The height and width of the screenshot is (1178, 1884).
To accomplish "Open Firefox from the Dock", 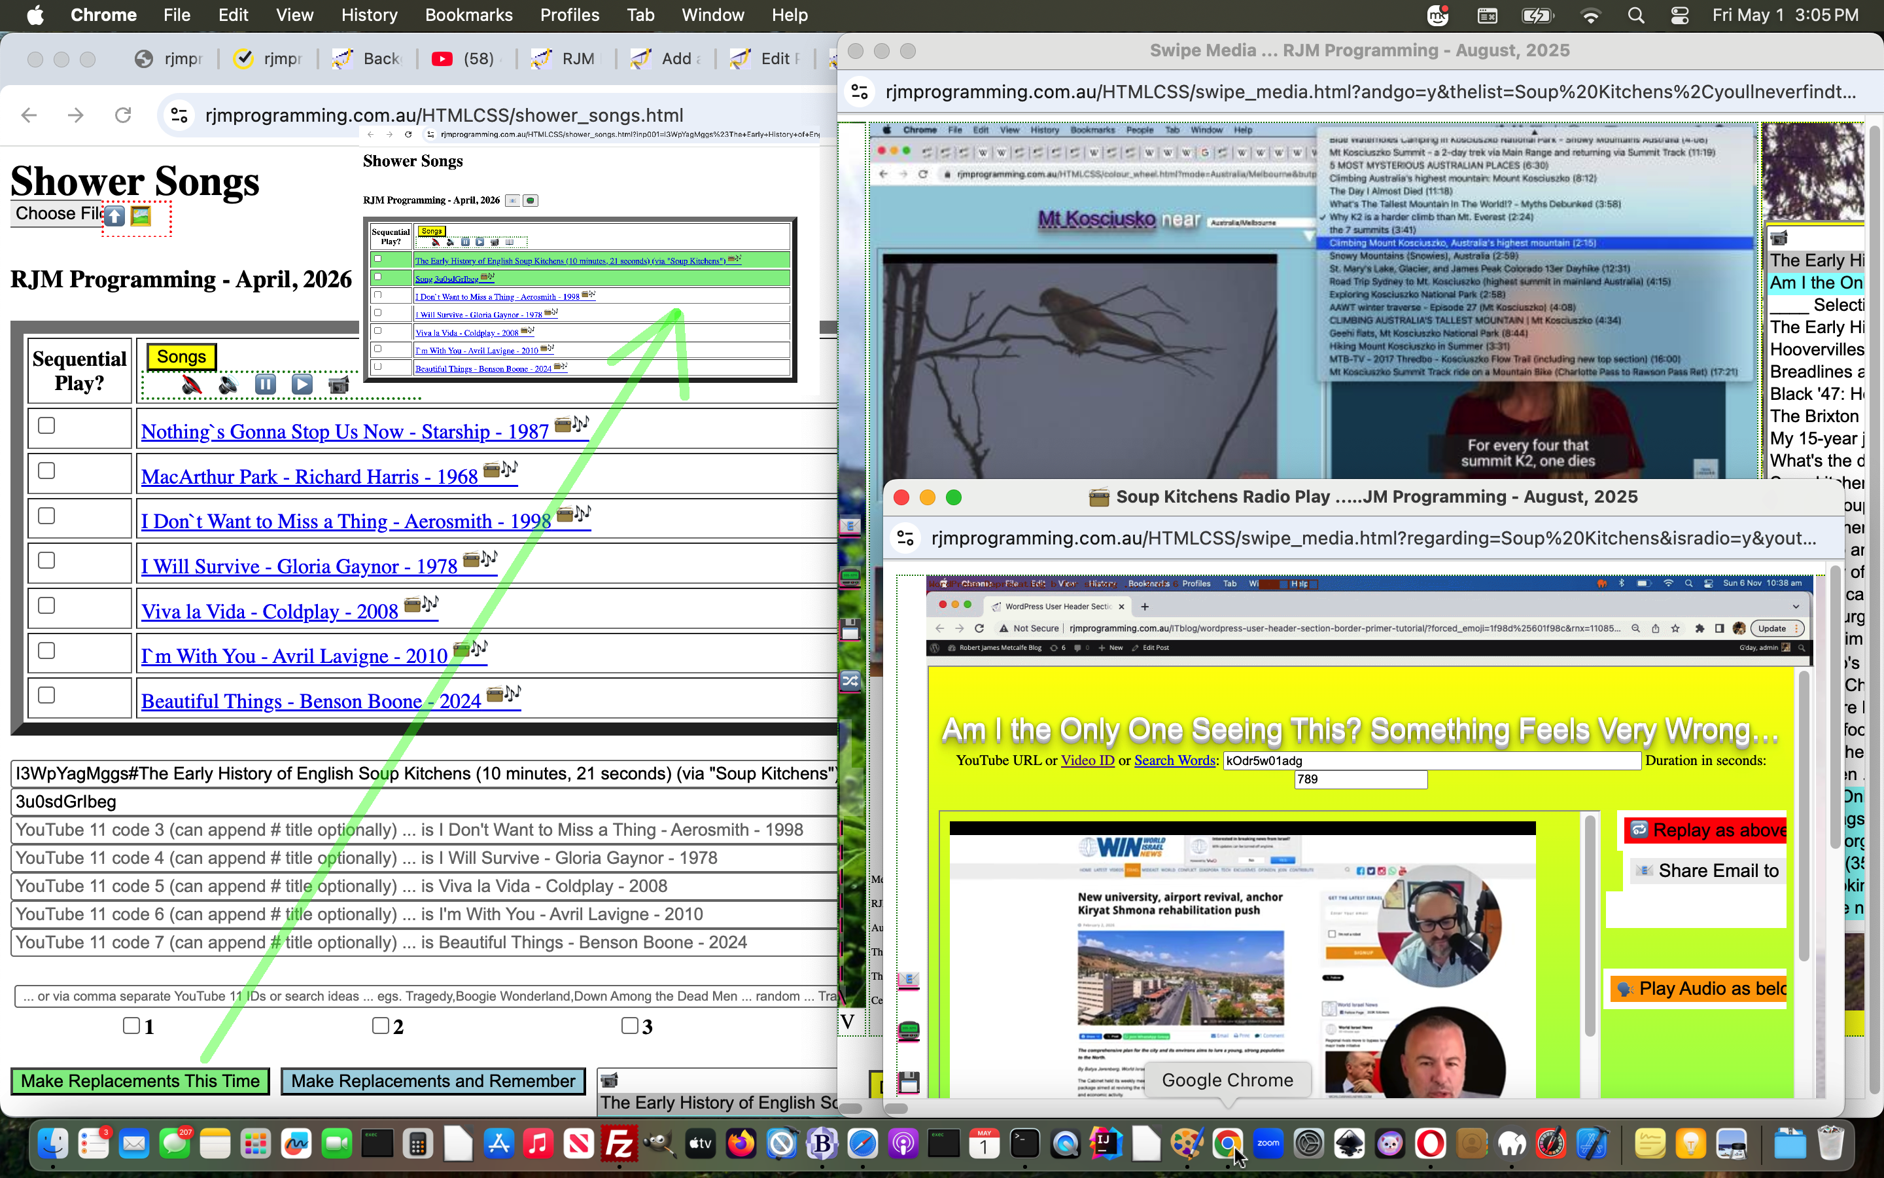I will pos(741,1144).
